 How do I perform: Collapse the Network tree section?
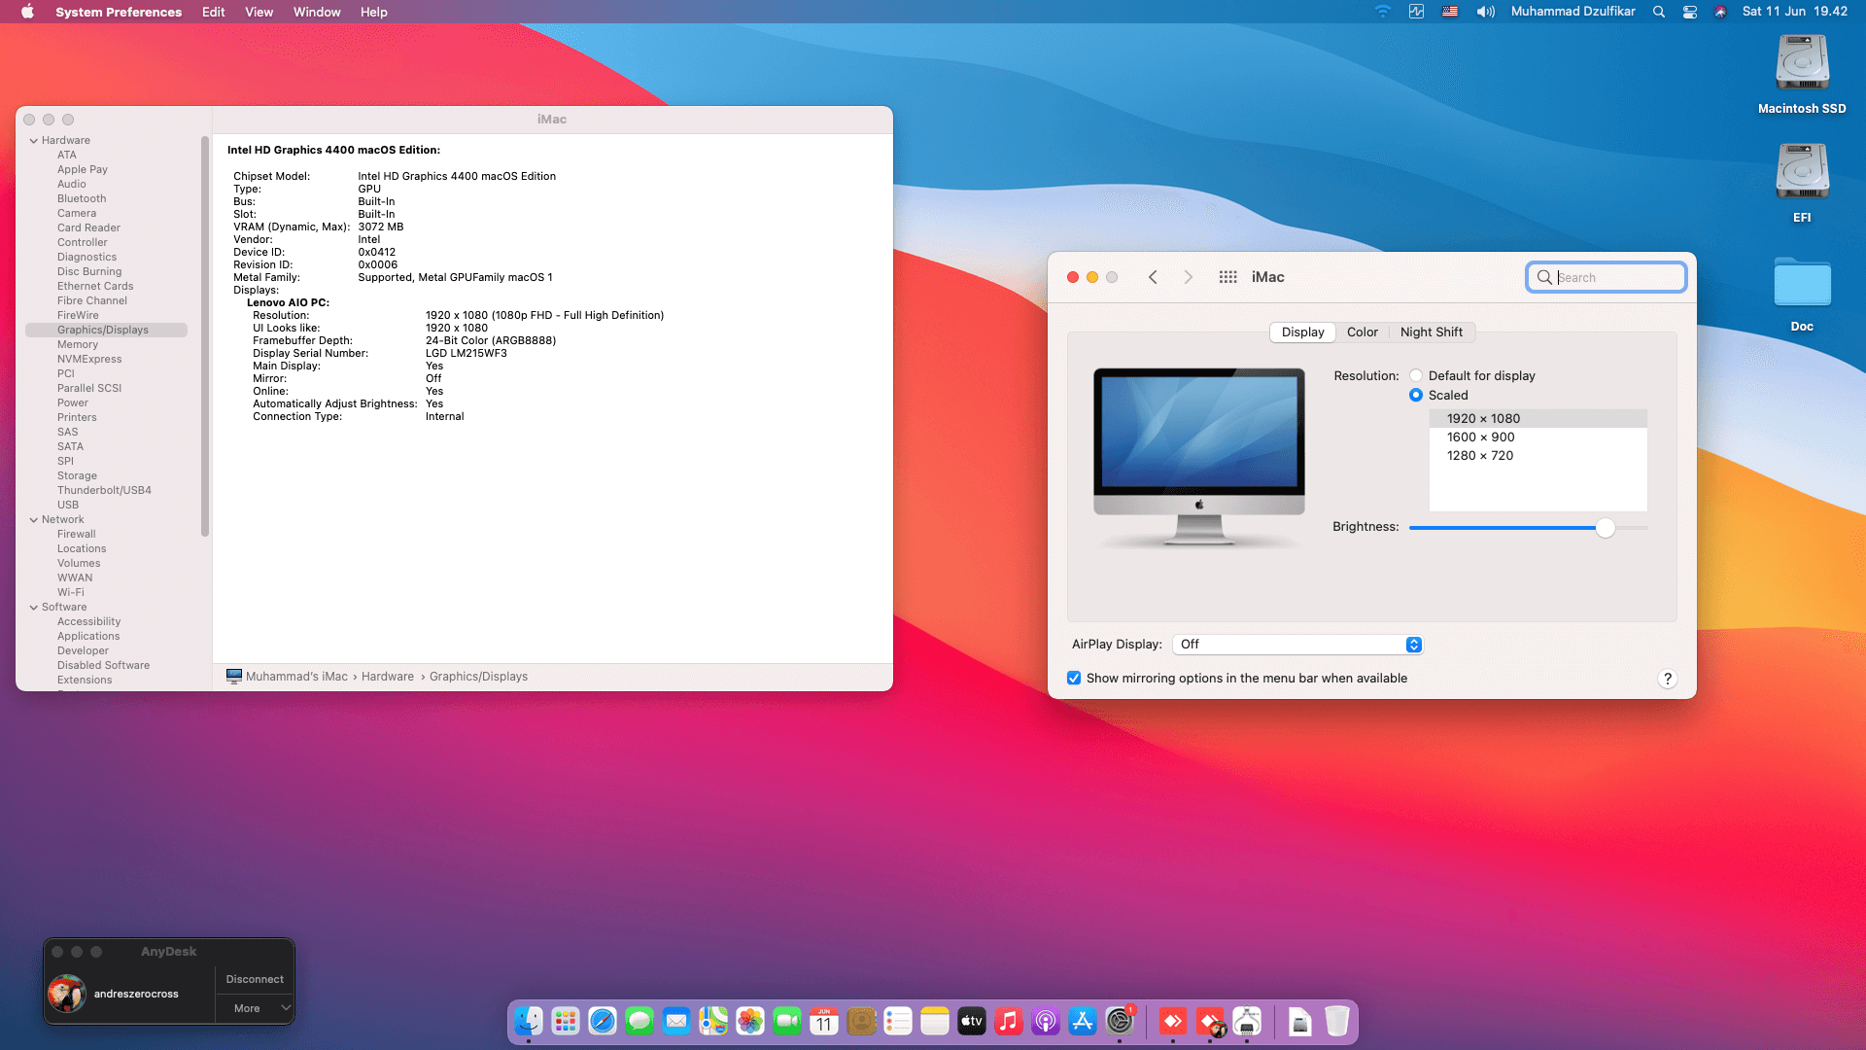(34, 519)
